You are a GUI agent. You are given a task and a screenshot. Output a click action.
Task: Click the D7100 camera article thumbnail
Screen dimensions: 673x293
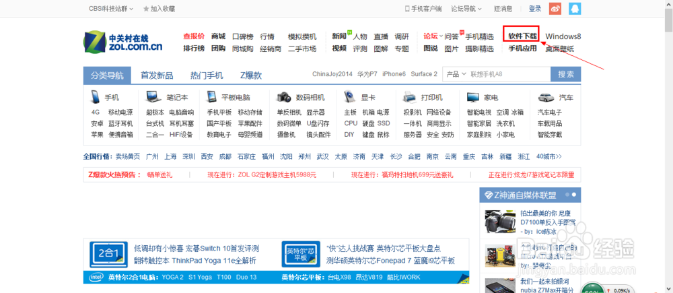[x=500, y=221]
